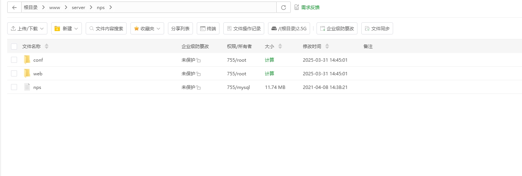Click the back arrow navigation icon
522x176 pixels.
pos(14,8)
